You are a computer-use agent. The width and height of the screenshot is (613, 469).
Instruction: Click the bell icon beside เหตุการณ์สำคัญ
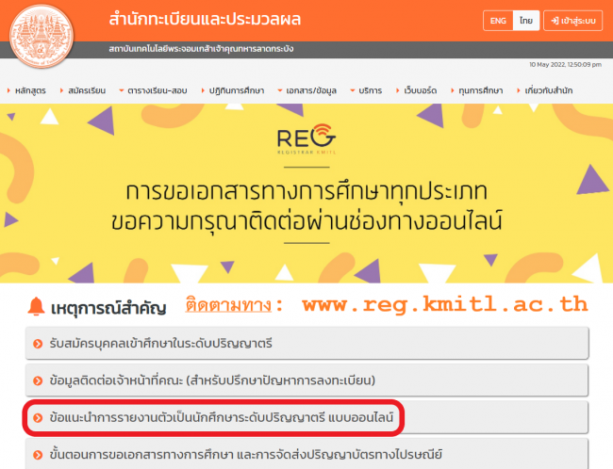(37, 306)
